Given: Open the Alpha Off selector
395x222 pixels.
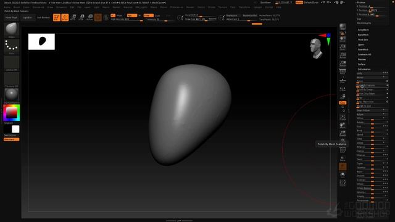Looking at the screenshot, I should [12, 63].
